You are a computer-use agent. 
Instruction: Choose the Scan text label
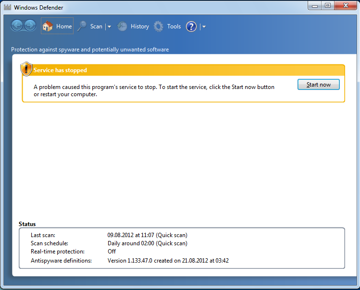coord(96,26)
